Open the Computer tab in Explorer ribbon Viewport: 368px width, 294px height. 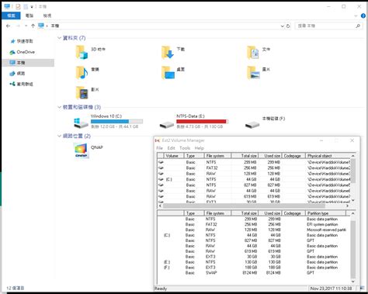[30, 16]
